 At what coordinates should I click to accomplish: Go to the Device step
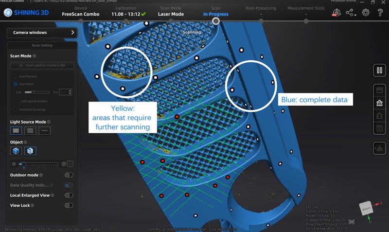click(81, 11)
